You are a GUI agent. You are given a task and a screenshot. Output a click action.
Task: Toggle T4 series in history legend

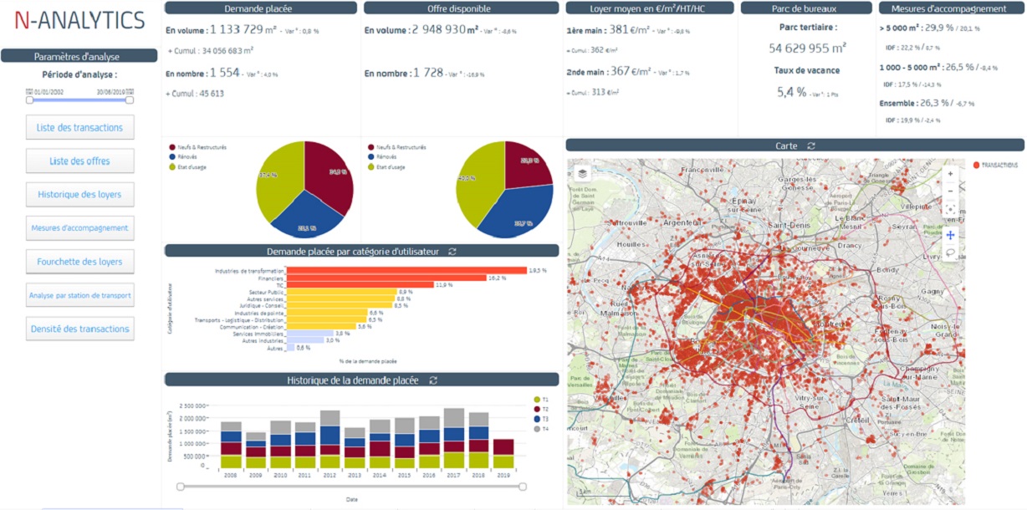click(x=537, y=429)
